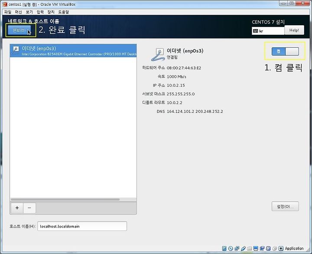Click the DNS value 164.124.101.2 203.248.252.2
The height and width of the screenshot is (254, 312).
click(x=195, y=112)
